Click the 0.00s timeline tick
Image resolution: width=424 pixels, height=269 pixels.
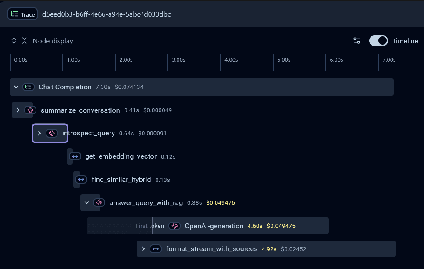(21, 60)
